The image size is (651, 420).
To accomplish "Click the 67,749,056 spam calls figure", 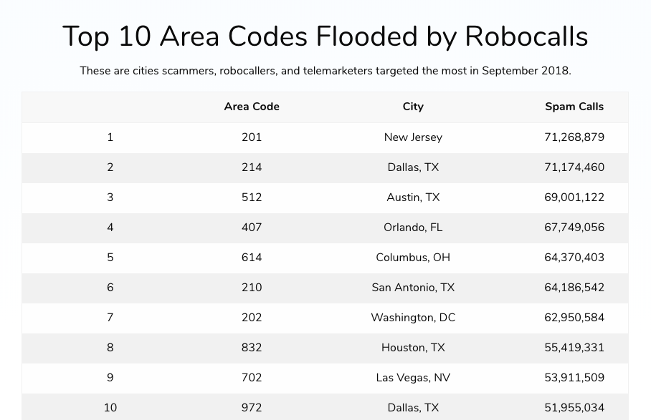I will tap(574, 228).
